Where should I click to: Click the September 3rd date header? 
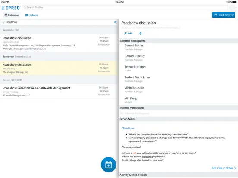point(59,30)
